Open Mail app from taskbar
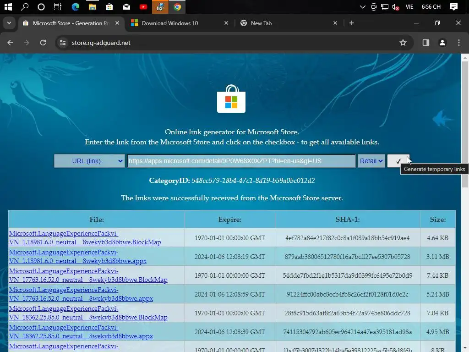Screen dimensions: 469x352 (126, 6)
